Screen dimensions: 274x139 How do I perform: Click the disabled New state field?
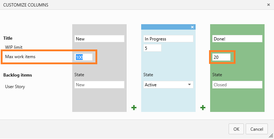click(99, 84)
